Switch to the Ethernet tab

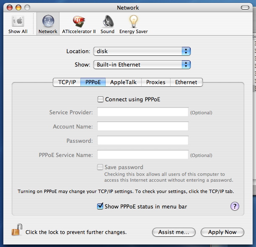tap(186, 82)
